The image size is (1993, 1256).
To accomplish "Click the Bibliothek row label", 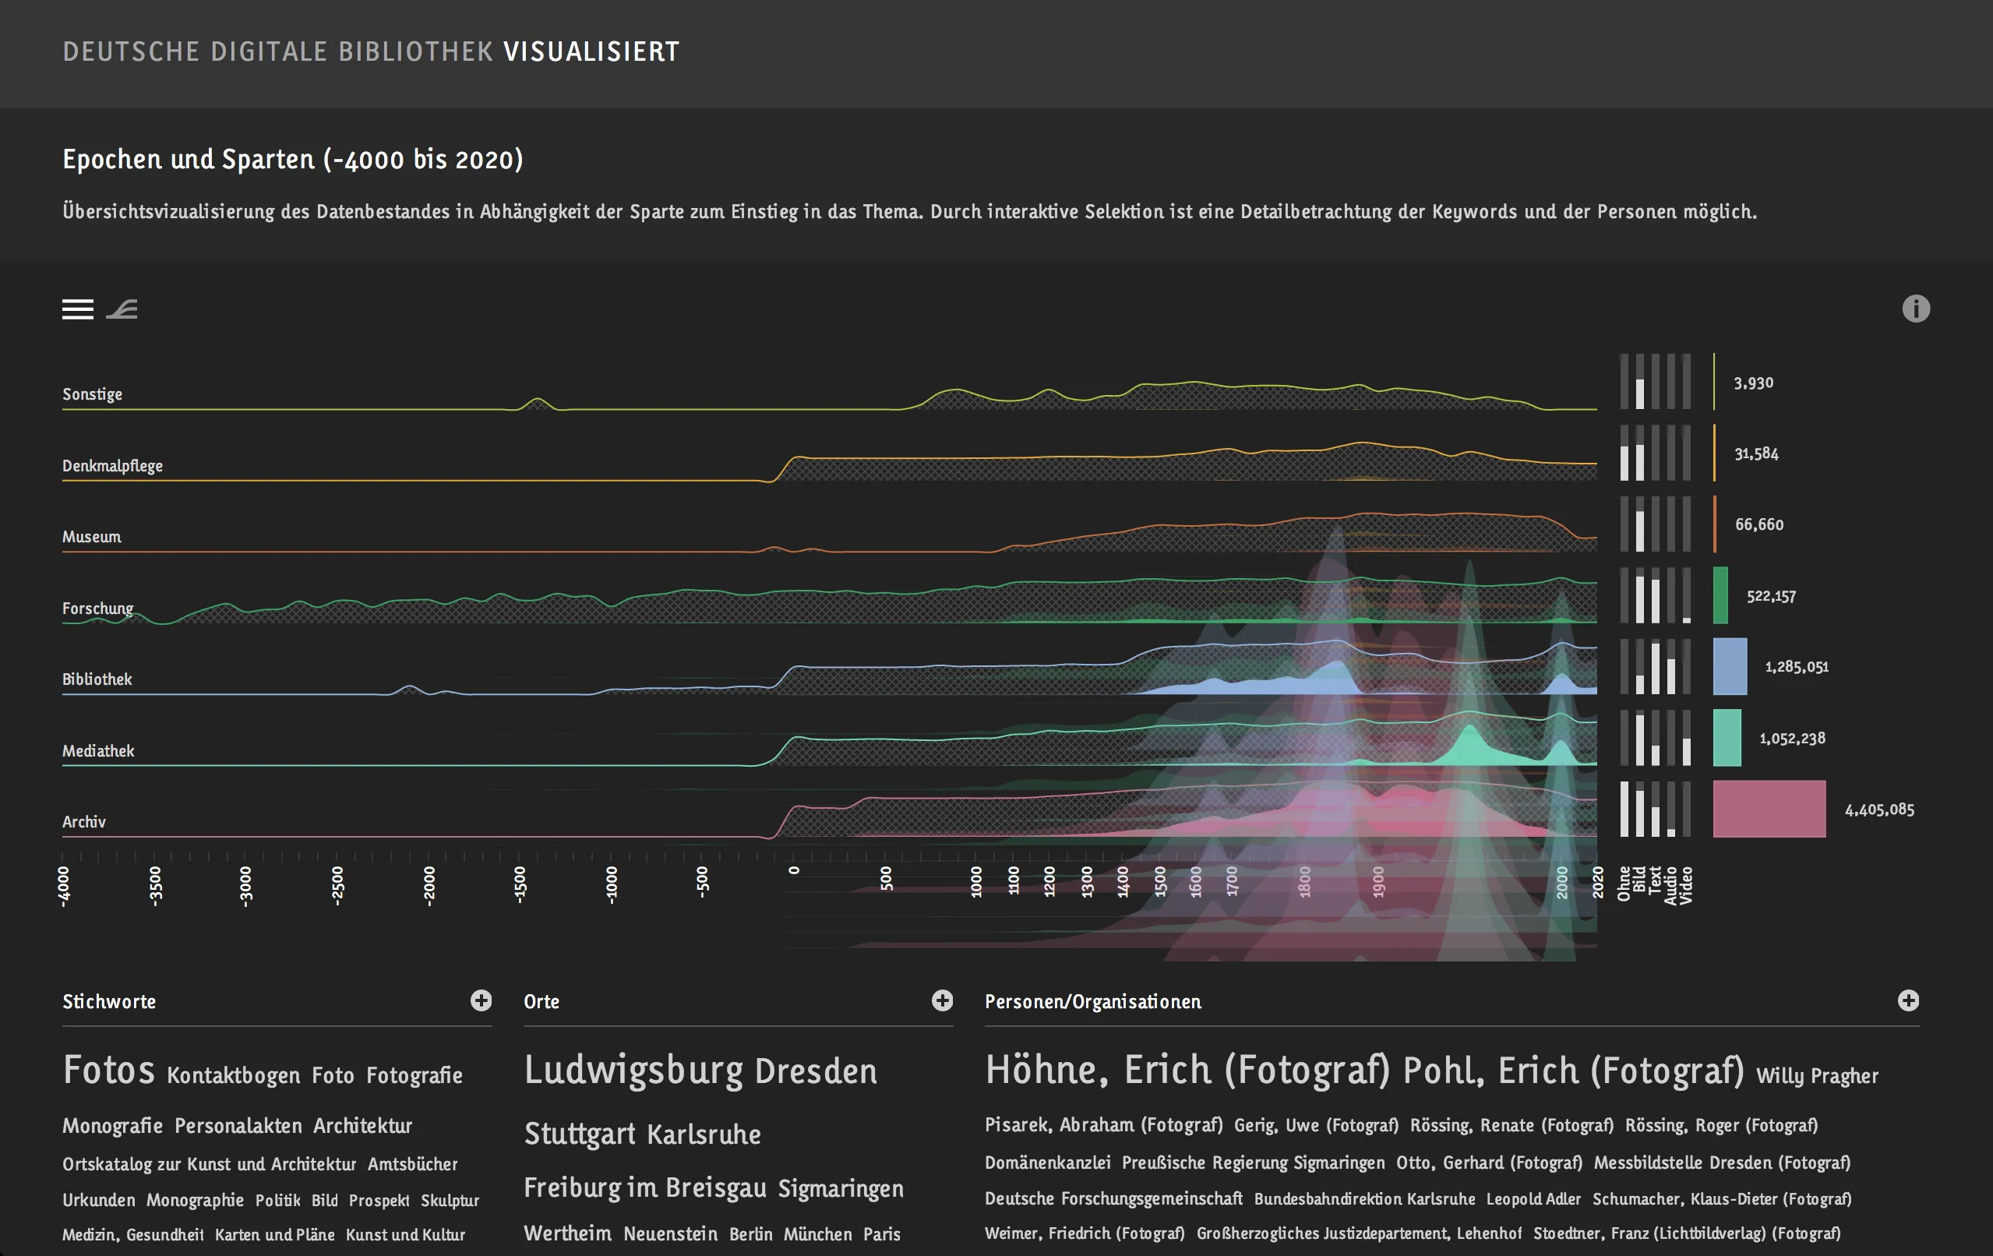I will tap(97, 679).
